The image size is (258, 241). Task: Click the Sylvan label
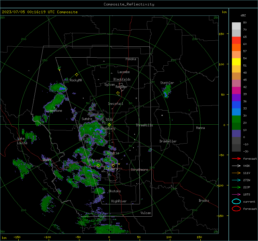(110, 85)
